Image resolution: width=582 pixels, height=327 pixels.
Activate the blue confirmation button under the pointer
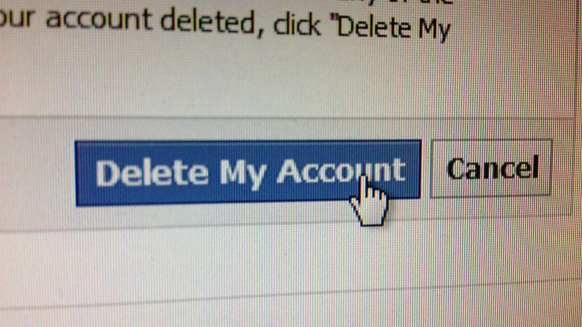248,173
